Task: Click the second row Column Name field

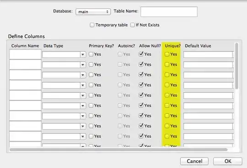Action: [x=25, y=64]
